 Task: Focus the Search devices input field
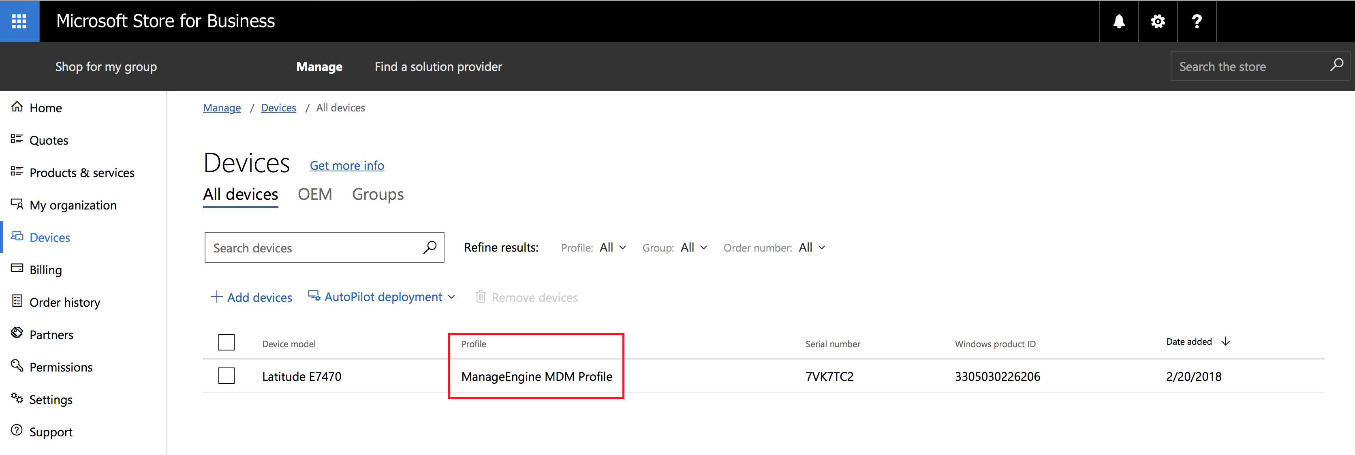(313, 248)
